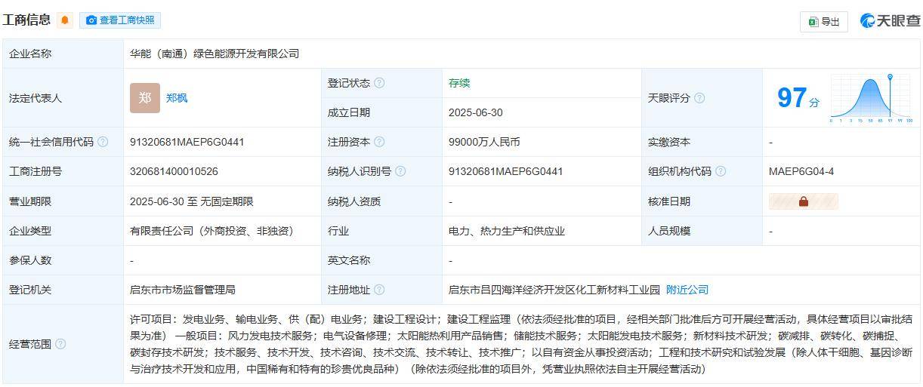Click the 天眼查 logo
Image resolution: width=923 pixels, height=387 pixels.
click(x=891, y=21)
